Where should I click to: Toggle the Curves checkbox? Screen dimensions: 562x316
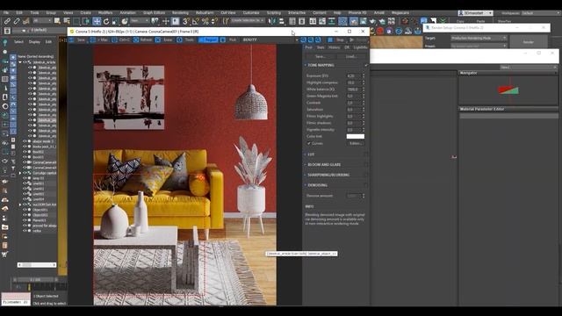point(308,143)
